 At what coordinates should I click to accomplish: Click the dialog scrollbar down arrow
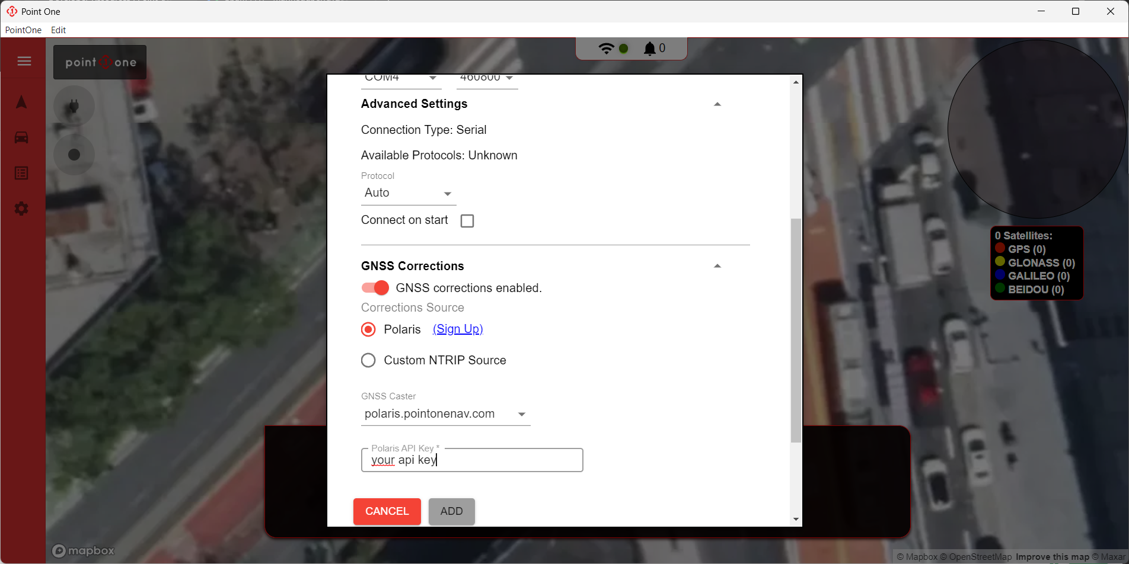(x=796, y=519)
